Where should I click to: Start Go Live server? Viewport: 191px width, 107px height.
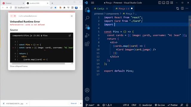click(160, 105)
